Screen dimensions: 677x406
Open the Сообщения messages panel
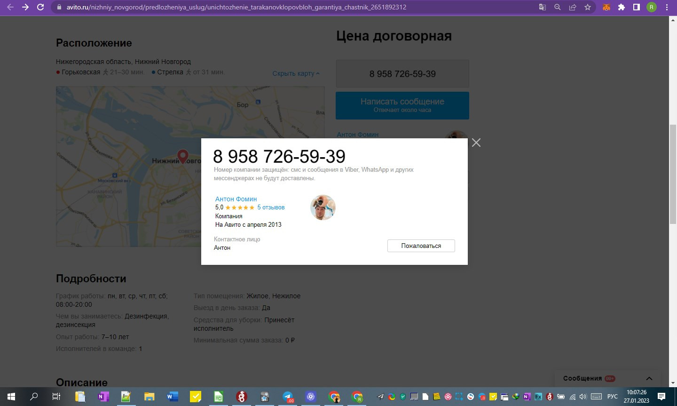607,378
